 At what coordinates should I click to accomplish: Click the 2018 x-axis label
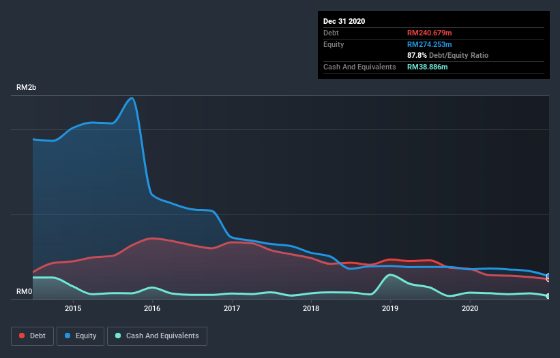(x=311, y=308)
